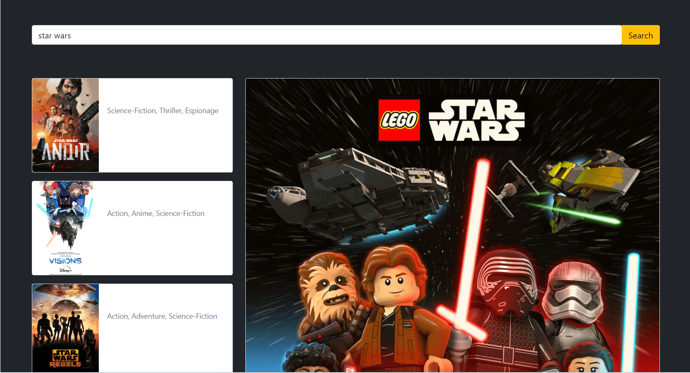This screenshot has width=690, height=373.
Task: Click the ANDOR title on the first poster
Action: (66, 152)
